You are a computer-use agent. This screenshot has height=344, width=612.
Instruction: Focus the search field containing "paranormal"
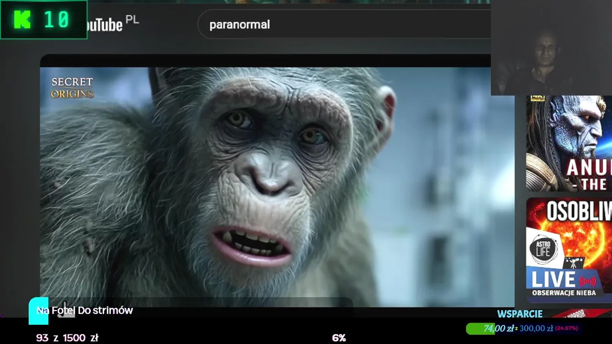(344, 24)
